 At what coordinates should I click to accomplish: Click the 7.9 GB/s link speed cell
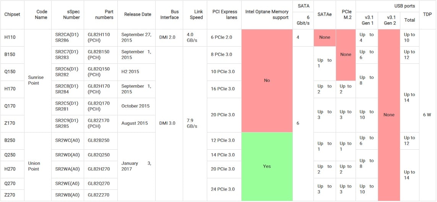point(193,123)
